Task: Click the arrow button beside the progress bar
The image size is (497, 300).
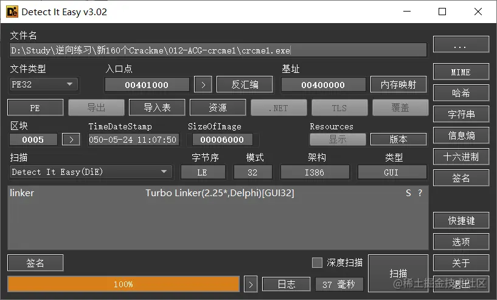Action: point(251,284)
